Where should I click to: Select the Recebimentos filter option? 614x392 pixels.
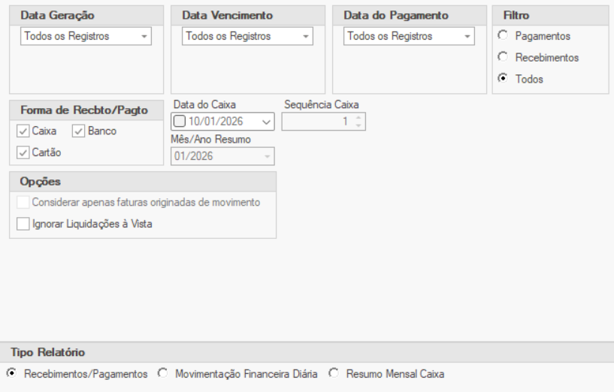coord(504,57)
